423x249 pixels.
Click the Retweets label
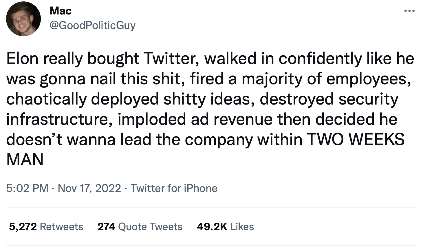tap(61, 226)
